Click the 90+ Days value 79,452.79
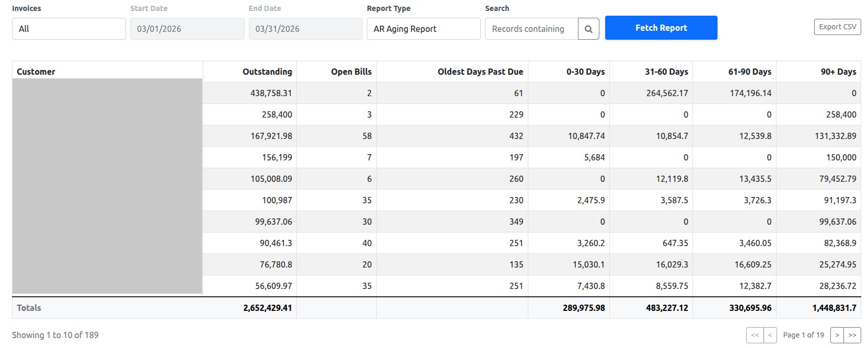This screenshot has width=868, height=348. (838, 179)
